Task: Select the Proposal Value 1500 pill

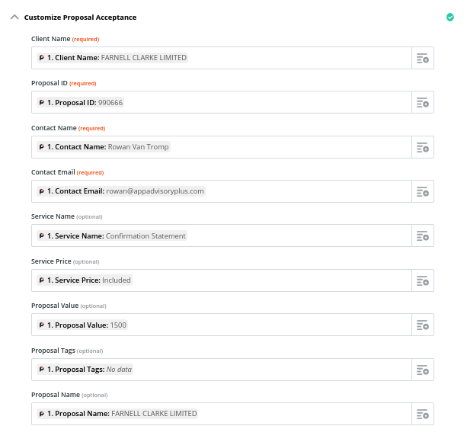Action: coord(82,325)
